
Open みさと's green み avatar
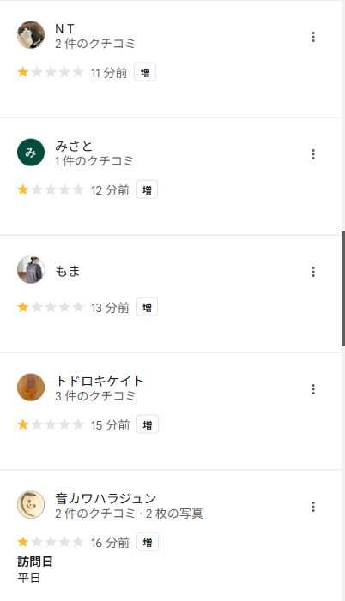click(x=31, y=152)
